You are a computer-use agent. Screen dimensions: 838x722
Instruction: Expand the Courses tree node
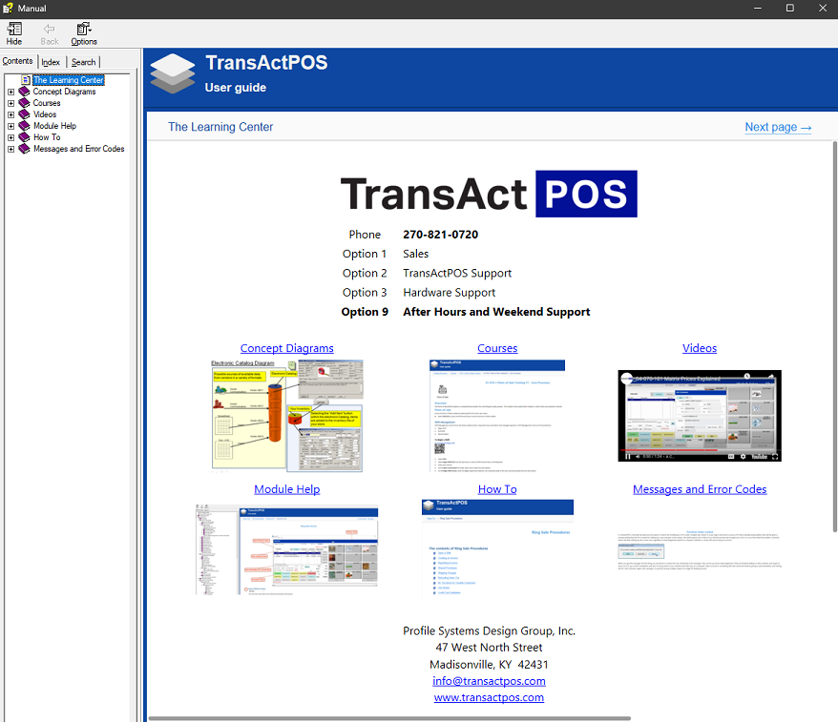10,104
